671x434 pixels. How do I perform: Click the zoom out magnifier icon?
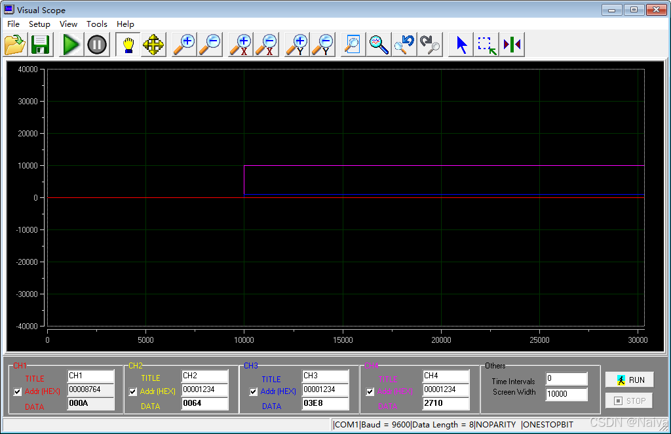[210, 45]
